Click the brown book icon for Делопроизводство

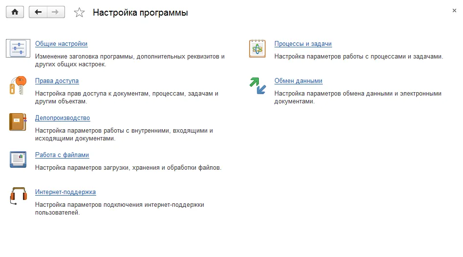coord(18,122)
